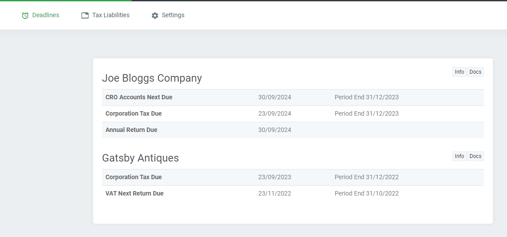Click Period End 31/12/2023 in CRO Accounts row

pyautogui.click(x=367, y=98)
